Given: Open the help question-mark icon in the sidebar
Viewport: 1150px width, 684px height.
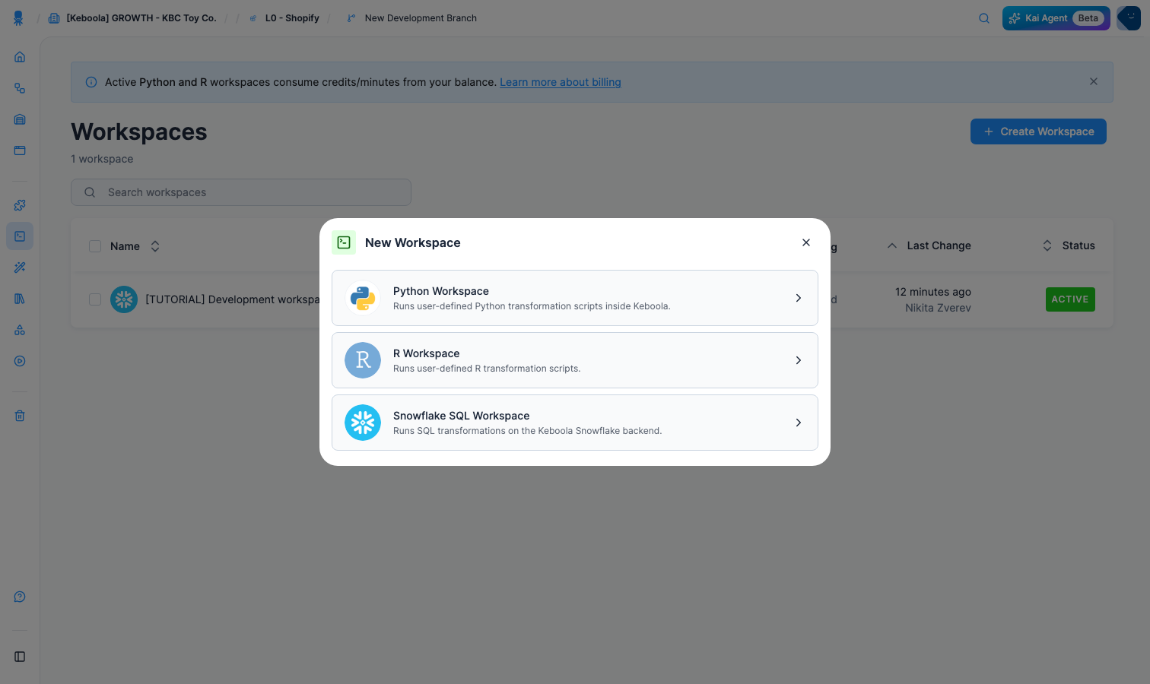Looking at the screenshot, I should point(20,597).
